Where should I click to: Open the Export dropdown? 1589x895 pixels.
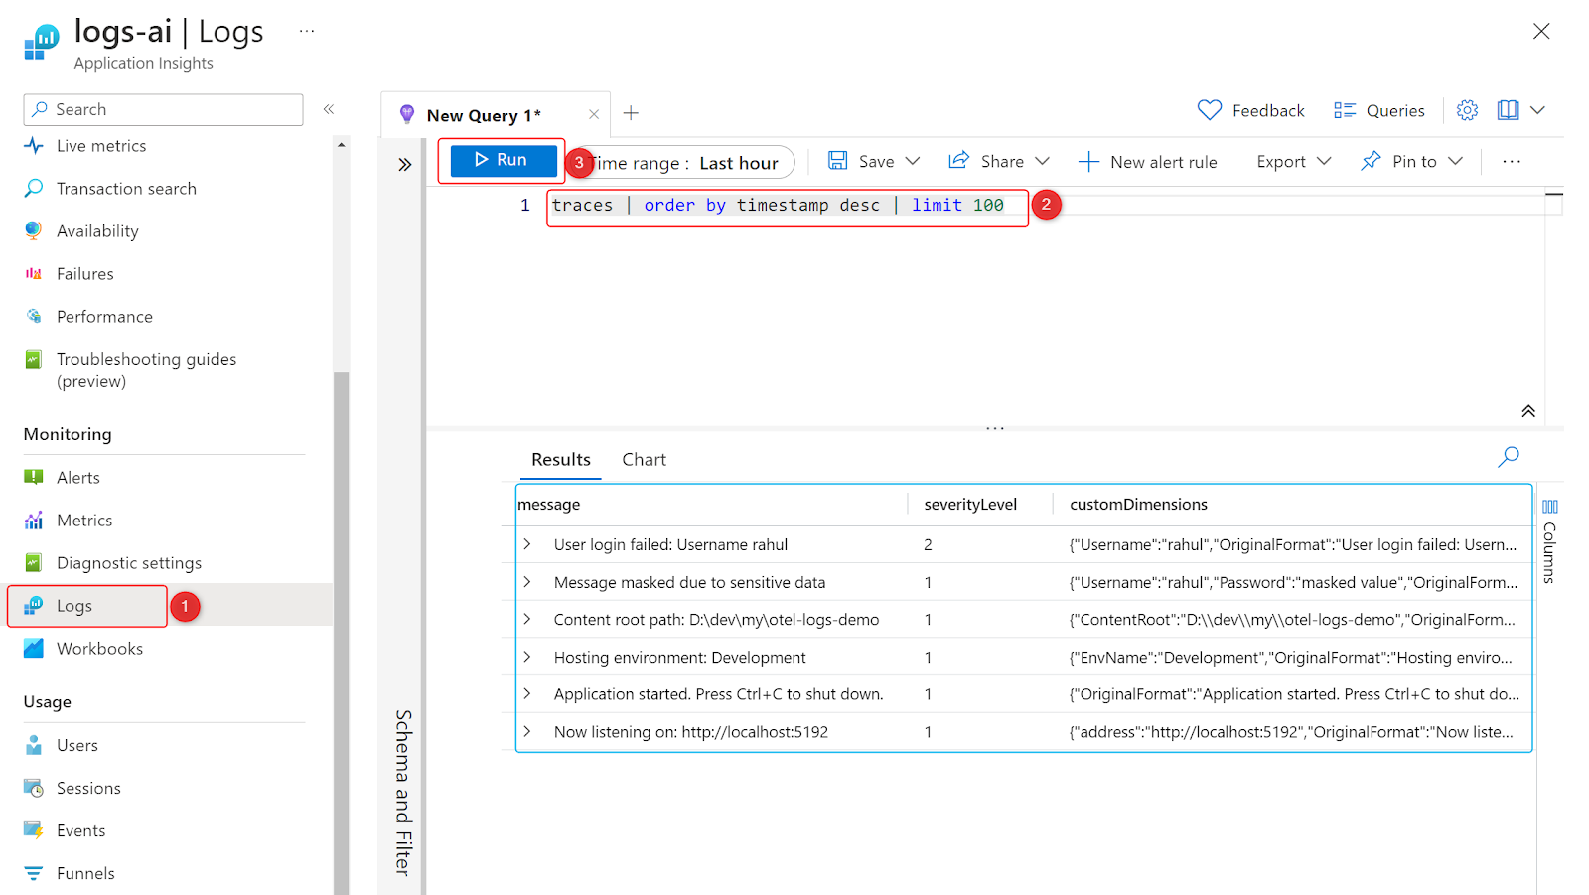tap(1293, 162)
